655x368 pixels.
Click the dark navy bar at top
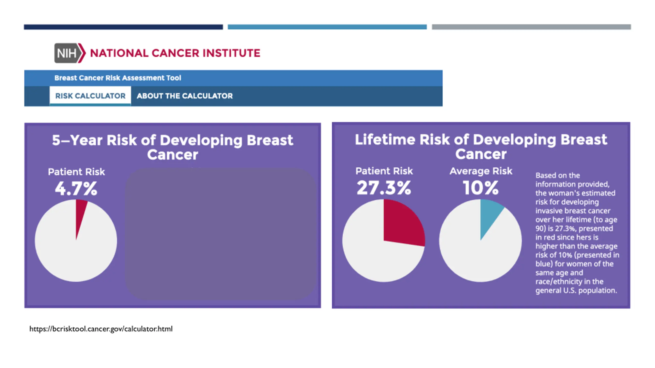click(x=123, y=27)
